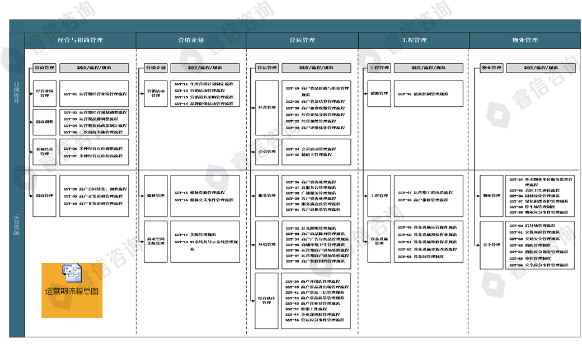
Task: Click the 设备设施管理 category box
Action: click(379, 241)
